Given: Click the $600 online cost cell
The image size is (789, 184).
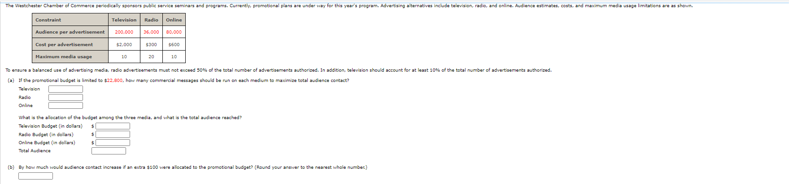Looking at the screenshot, I should 174,44.
